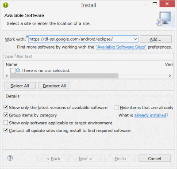Viewport: 177px width, 169px height.
Task: Click the install wizard computer disc graphic
Action: pos(165,19)
